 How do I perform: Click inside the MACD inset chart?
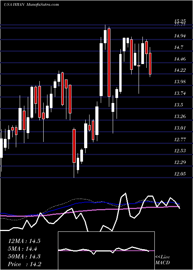[x=106, y=251]
